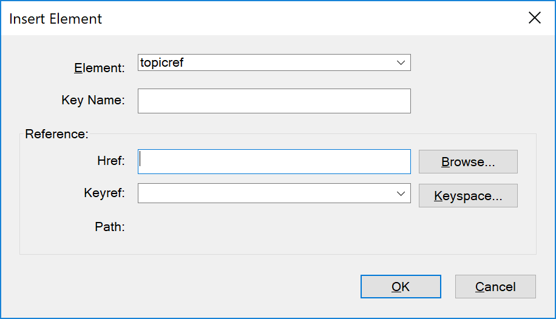Click the Key Name label

point(93,100)
